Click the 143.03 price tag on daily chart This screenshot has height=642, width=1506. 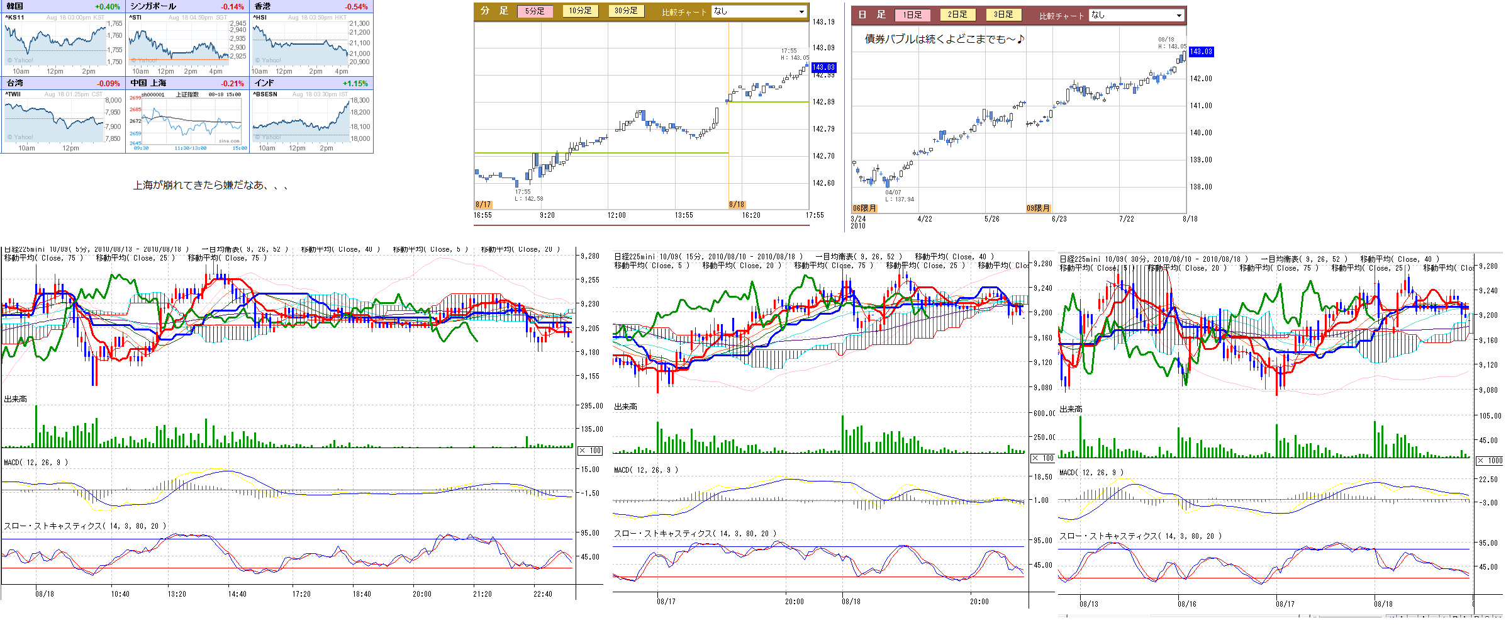click(1201, 52)
